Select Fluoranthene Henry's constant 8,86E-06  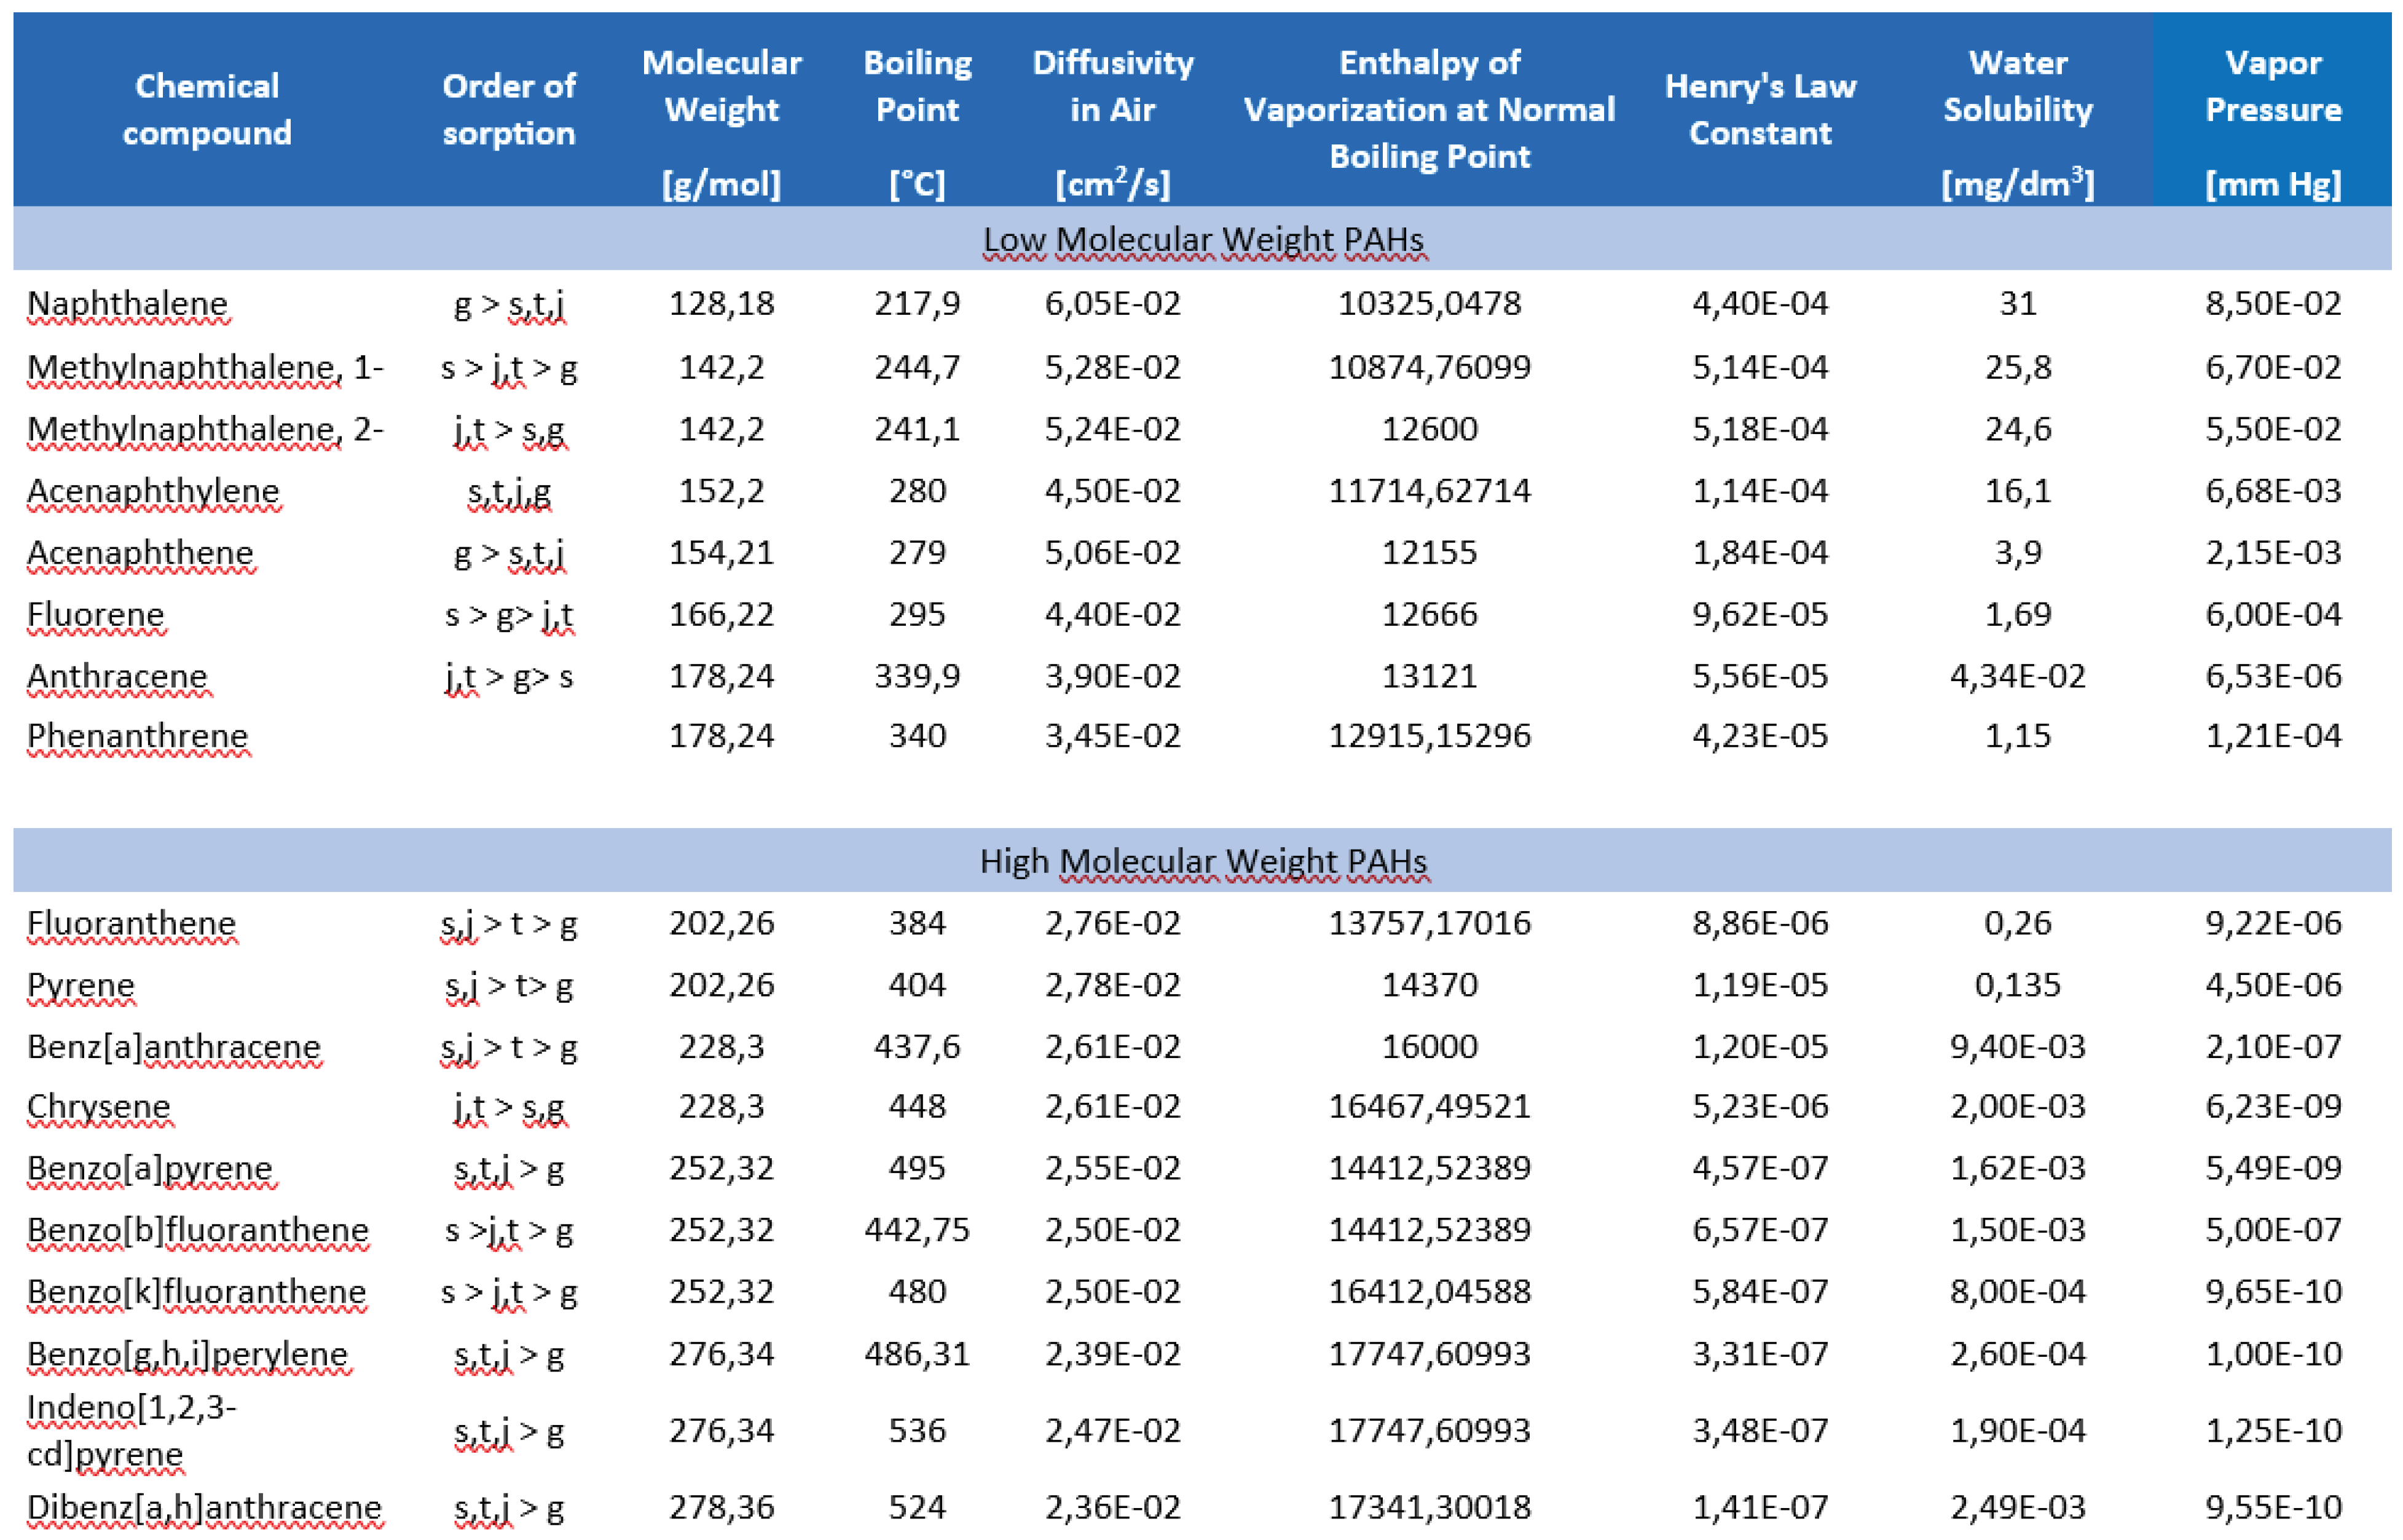[1760, 923]
